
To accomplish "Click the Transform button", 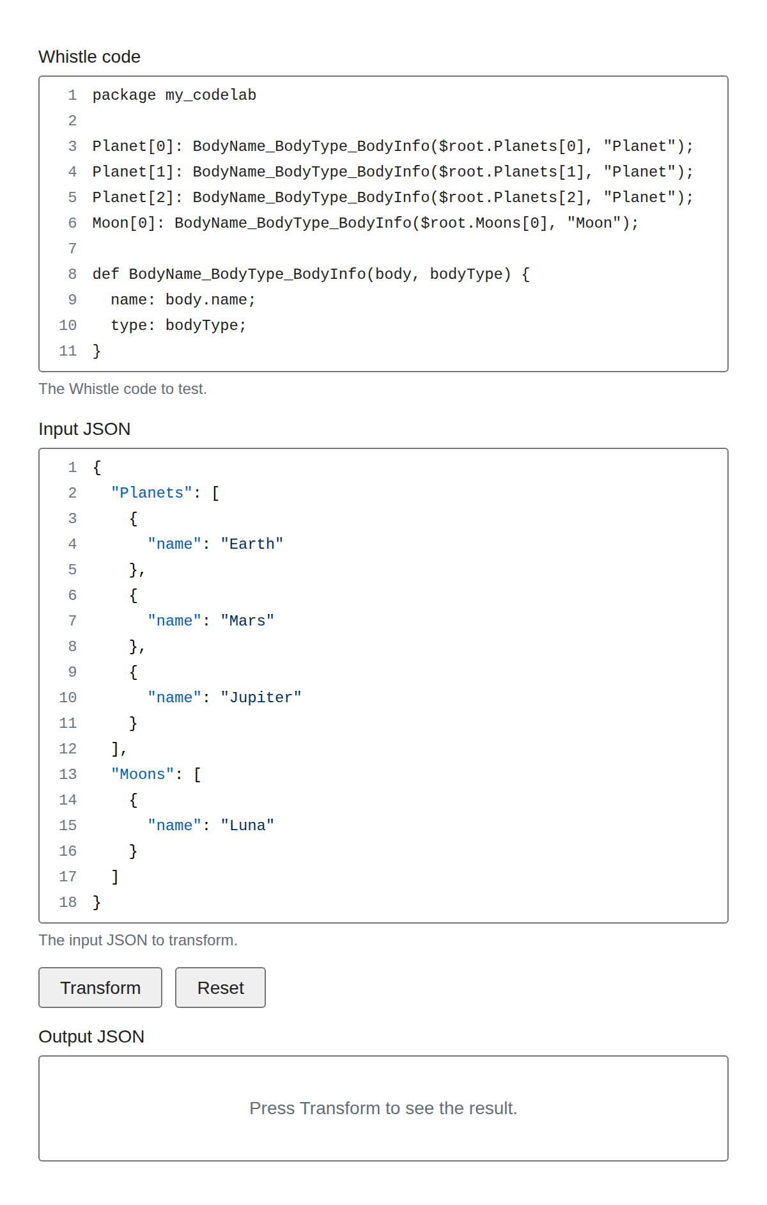I will click(x=100, y=988).
